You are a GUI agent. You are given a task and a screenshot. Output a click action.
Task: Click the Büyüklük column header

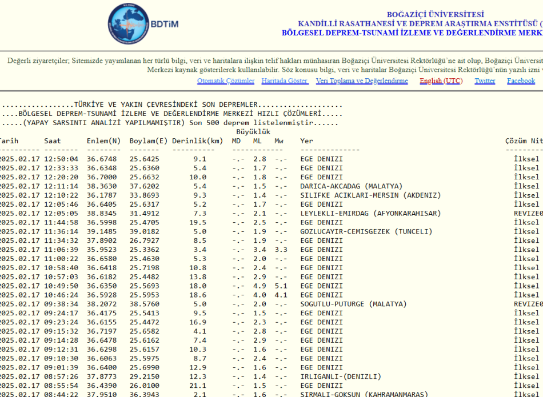(x=253, y=132)
